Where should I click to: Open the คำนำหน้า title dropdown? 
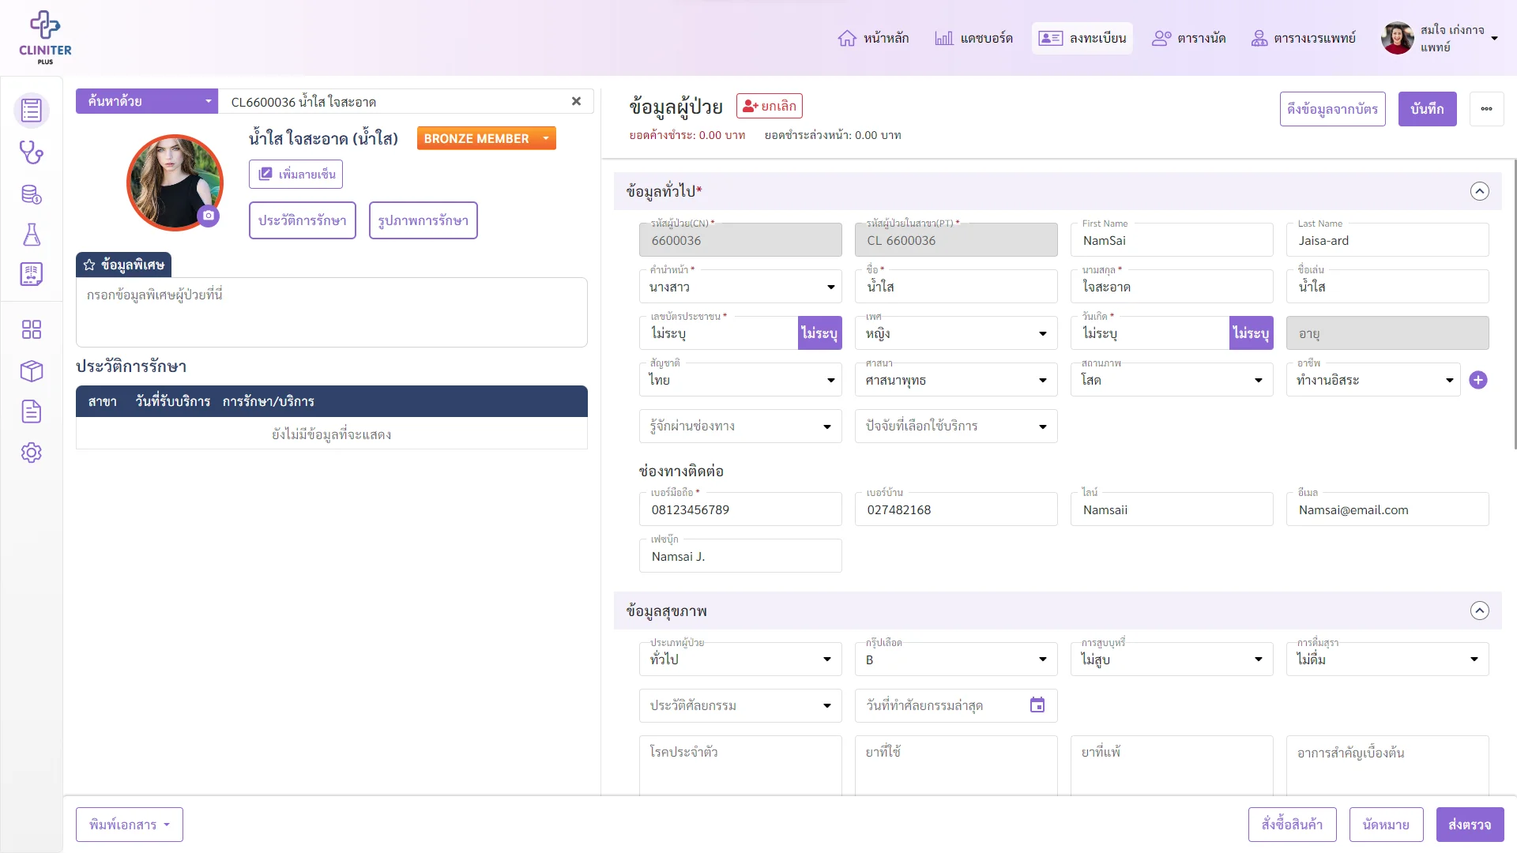pos(740,287)
